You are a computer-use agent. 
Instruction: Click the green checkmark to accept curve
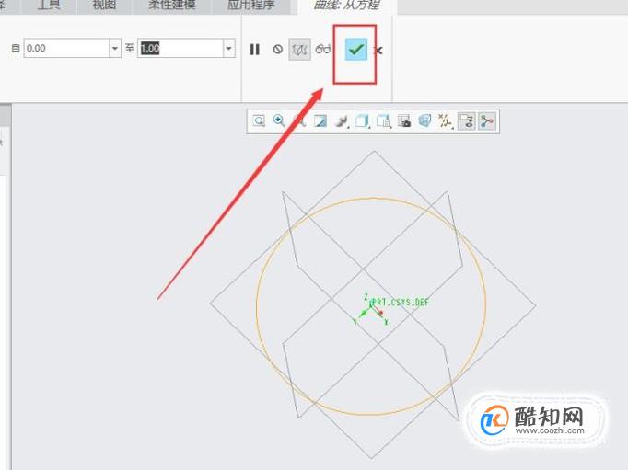[x=356, y=49]
